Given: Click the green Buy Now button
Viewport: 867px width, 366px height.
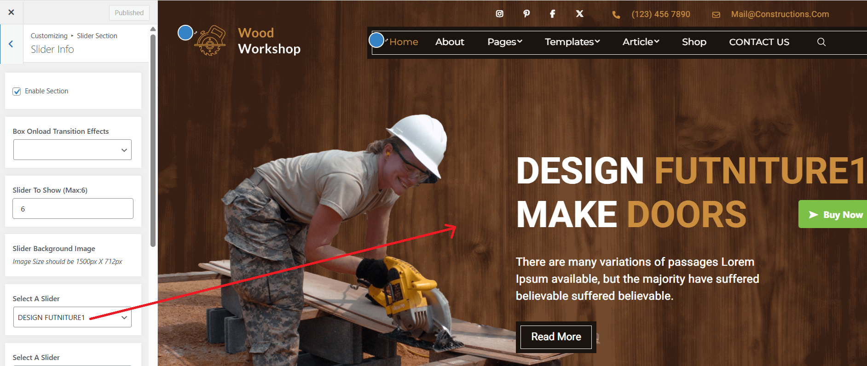Looking at the screenshot, I should 835,214.
